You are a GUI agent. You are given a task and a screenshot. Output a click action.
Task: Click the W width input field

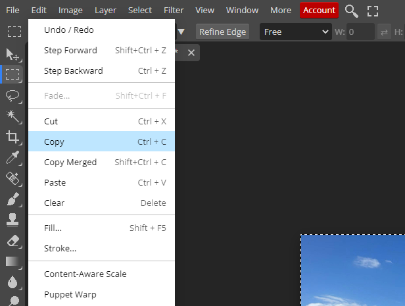(360, 32)
